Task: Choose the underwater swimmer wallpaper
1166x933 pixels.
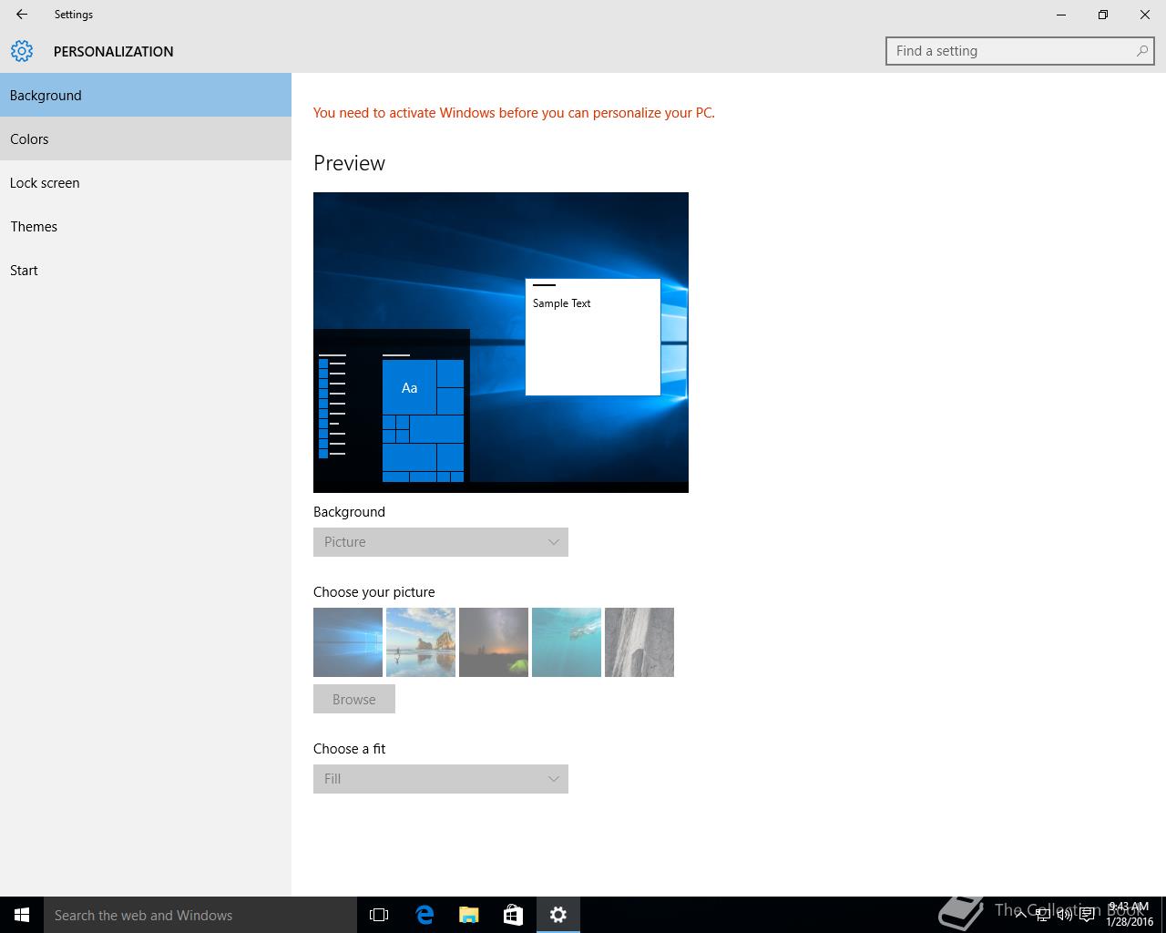Action: 567,642
